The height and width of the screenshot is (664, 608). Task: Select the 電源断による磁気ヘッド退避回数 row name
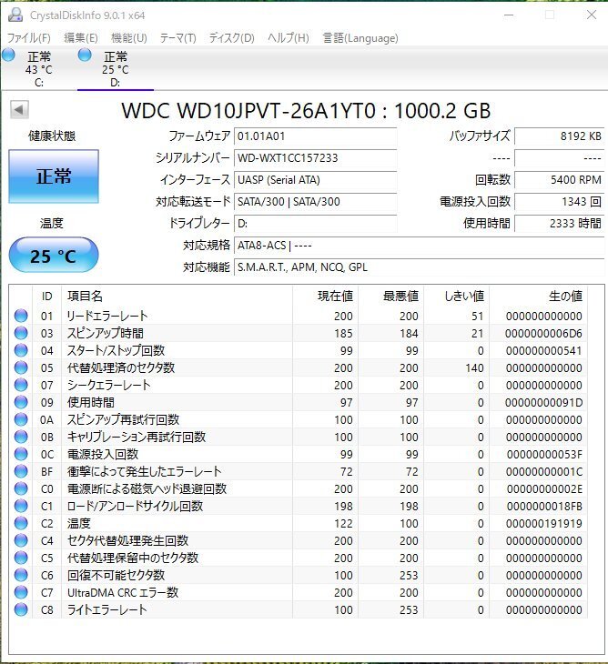pos(147,488)
